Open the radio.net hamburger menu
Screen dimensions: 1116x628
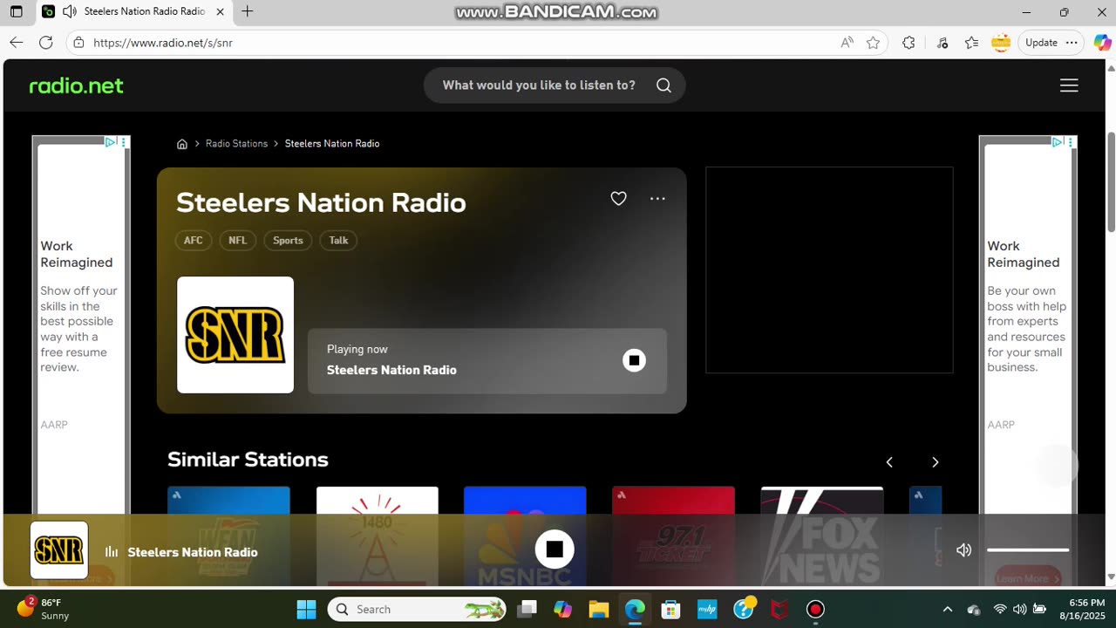click(x=1069, y=85)
